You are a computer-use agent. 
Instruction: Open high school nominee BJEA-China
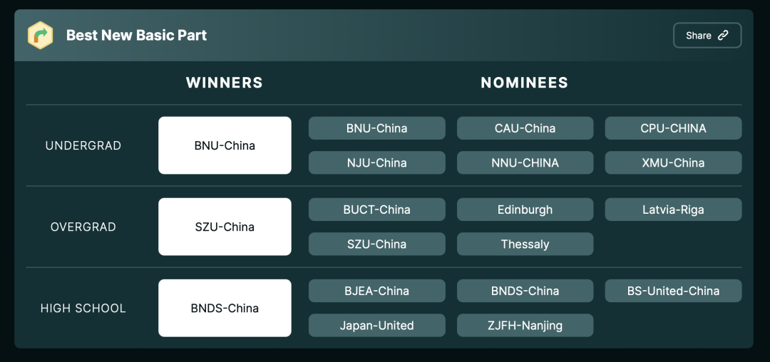(376, 291)
